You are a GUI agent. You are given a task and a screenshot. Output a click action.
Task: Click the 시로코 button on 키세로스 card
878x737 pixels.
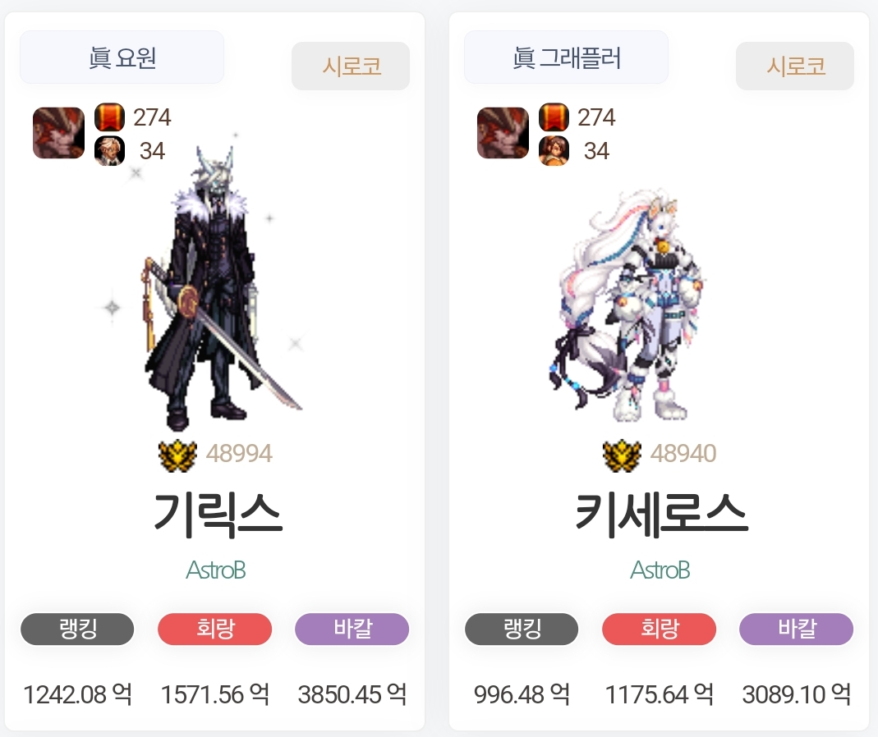794,66
